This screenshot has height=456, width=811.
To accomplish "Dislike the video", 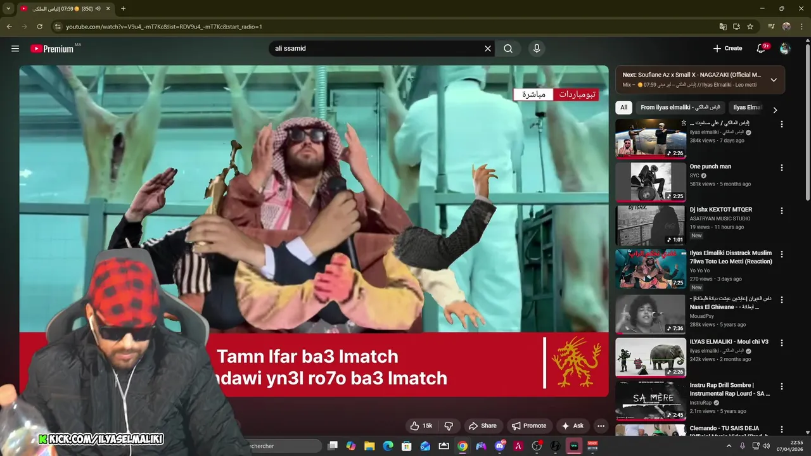I will 449,426.
